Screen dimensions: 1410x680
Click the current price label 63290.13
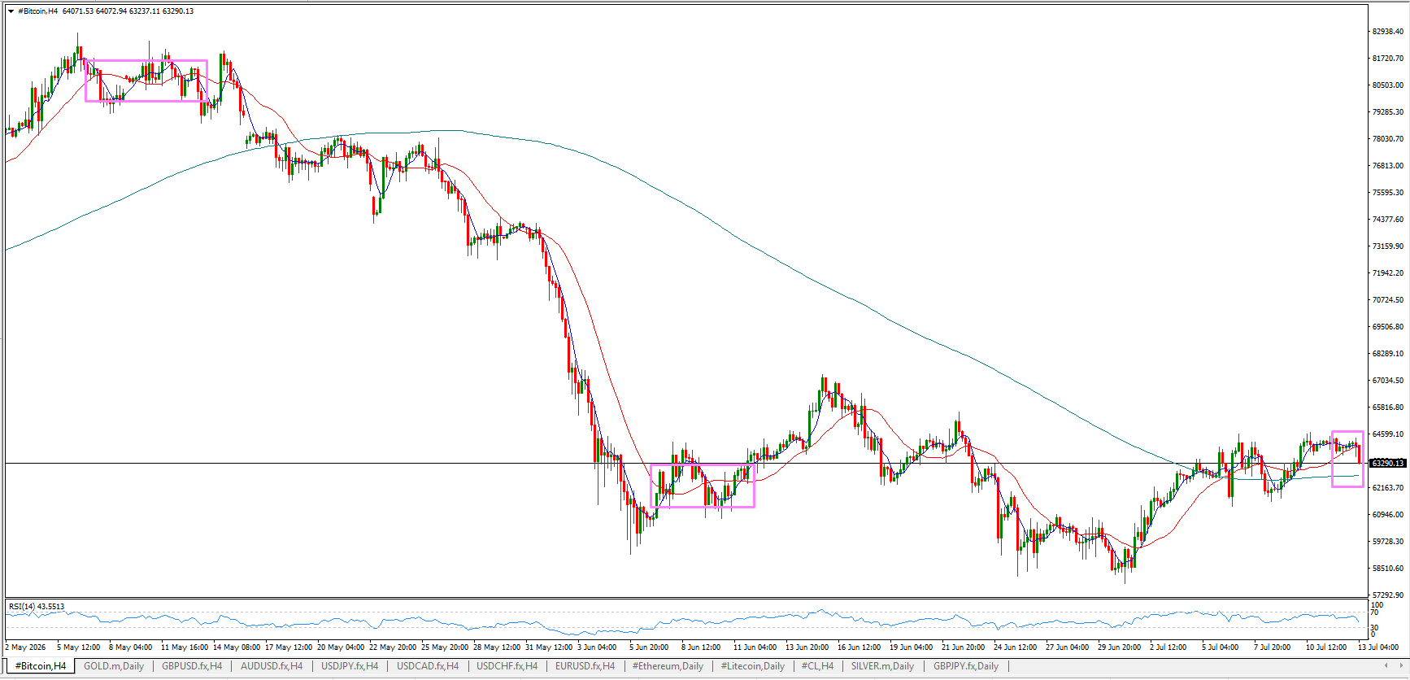(1387, 464)
